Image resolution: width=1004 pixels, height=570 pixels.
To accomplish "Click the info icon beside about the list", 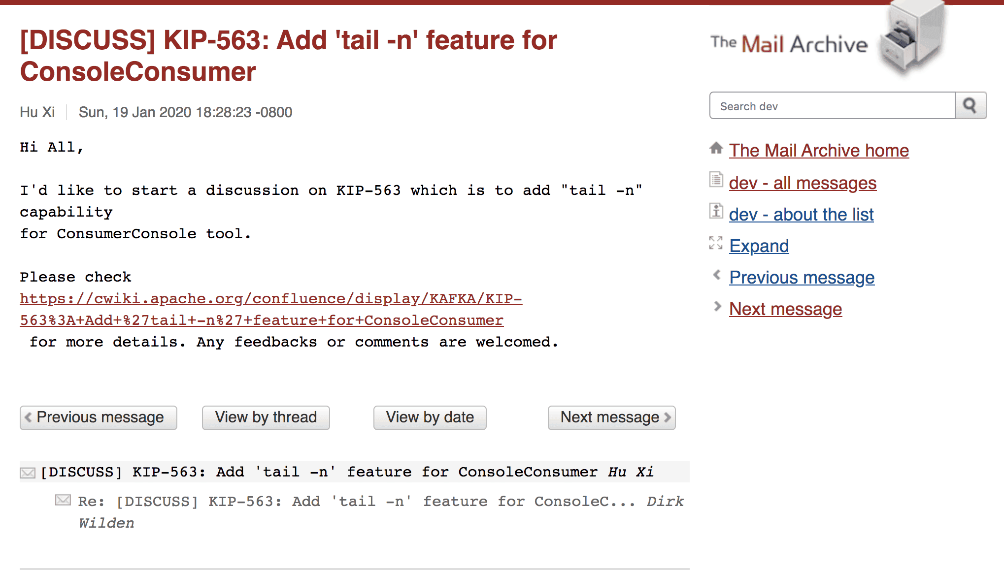I will [x=716, y=211].
